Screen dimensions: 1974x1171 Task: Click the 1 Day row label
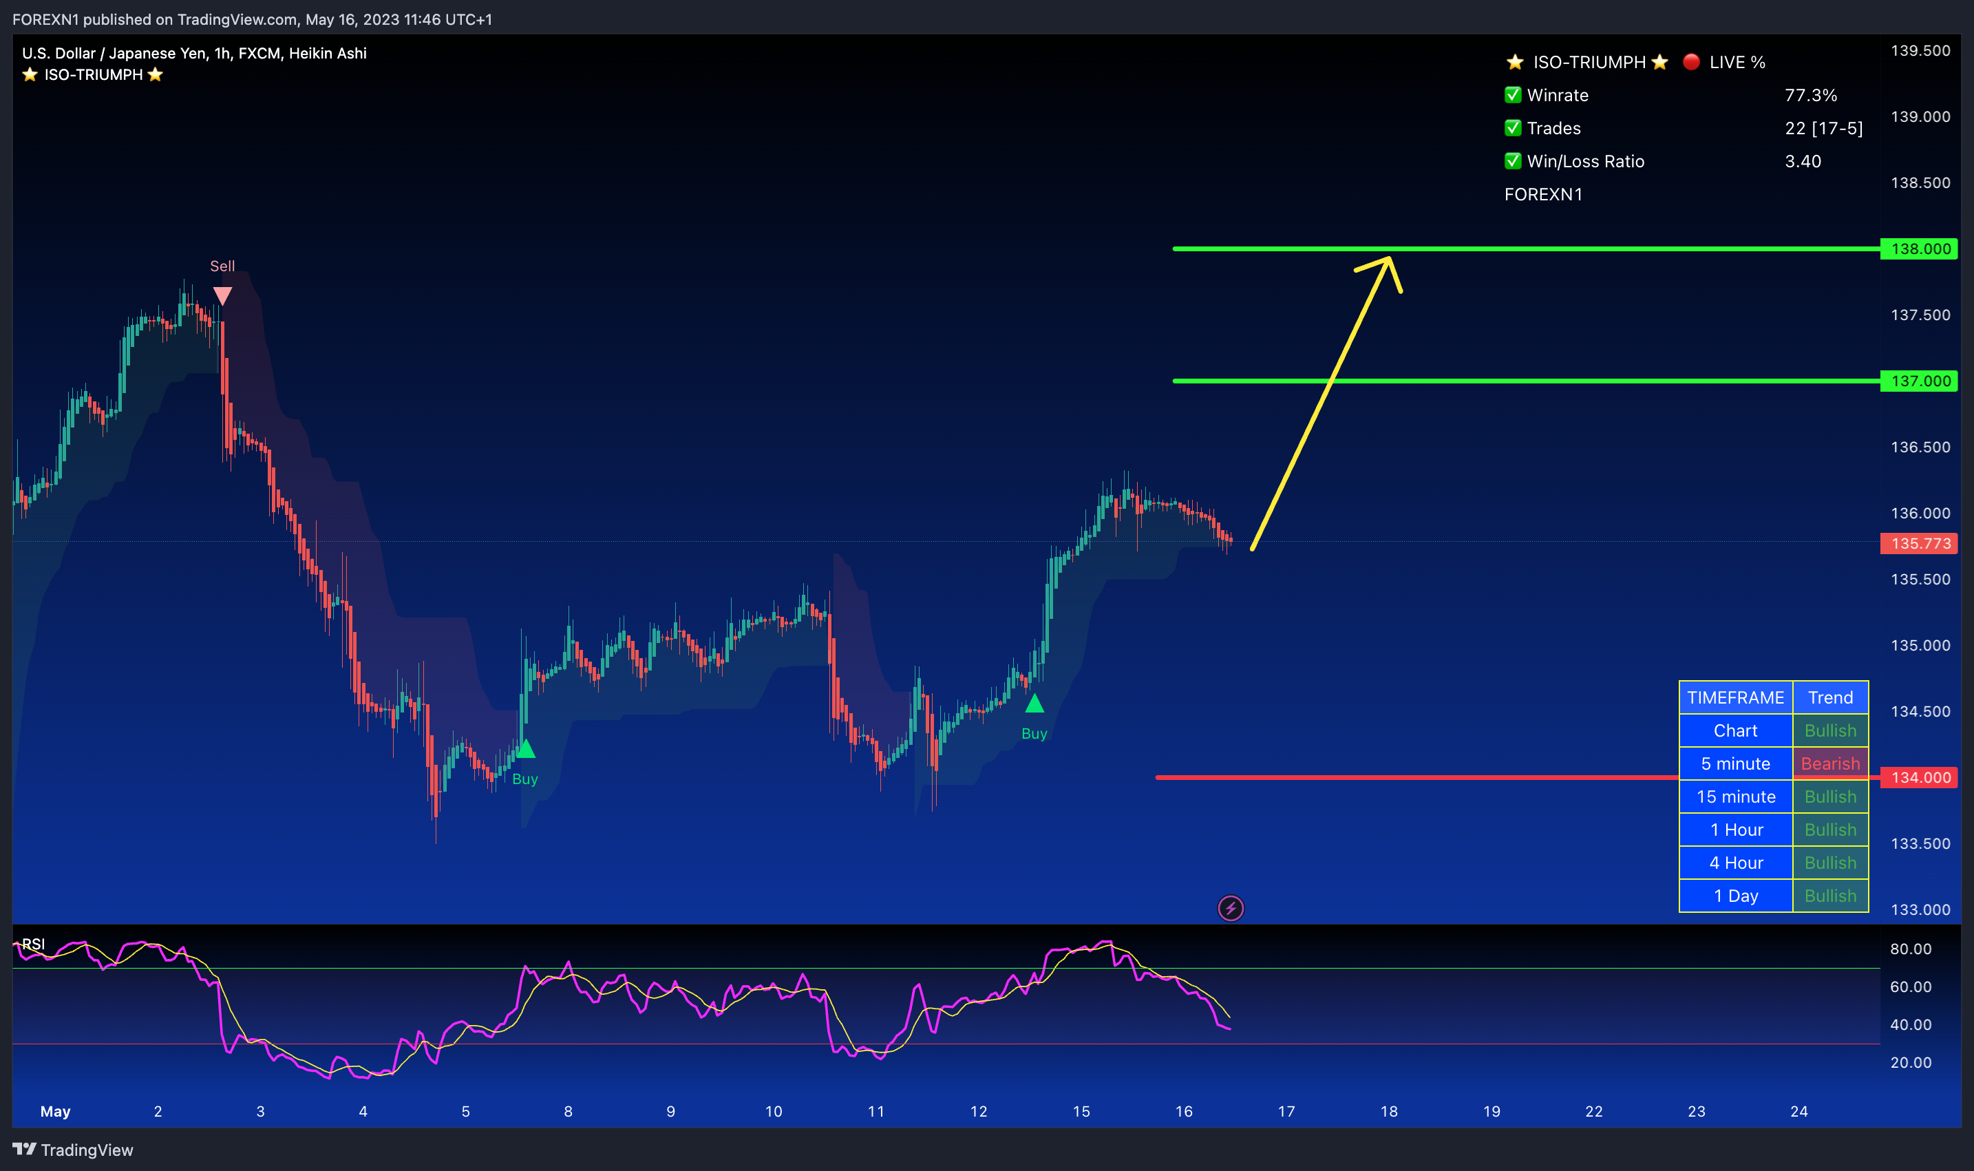pyautogui.click(x=1736, y=896)
